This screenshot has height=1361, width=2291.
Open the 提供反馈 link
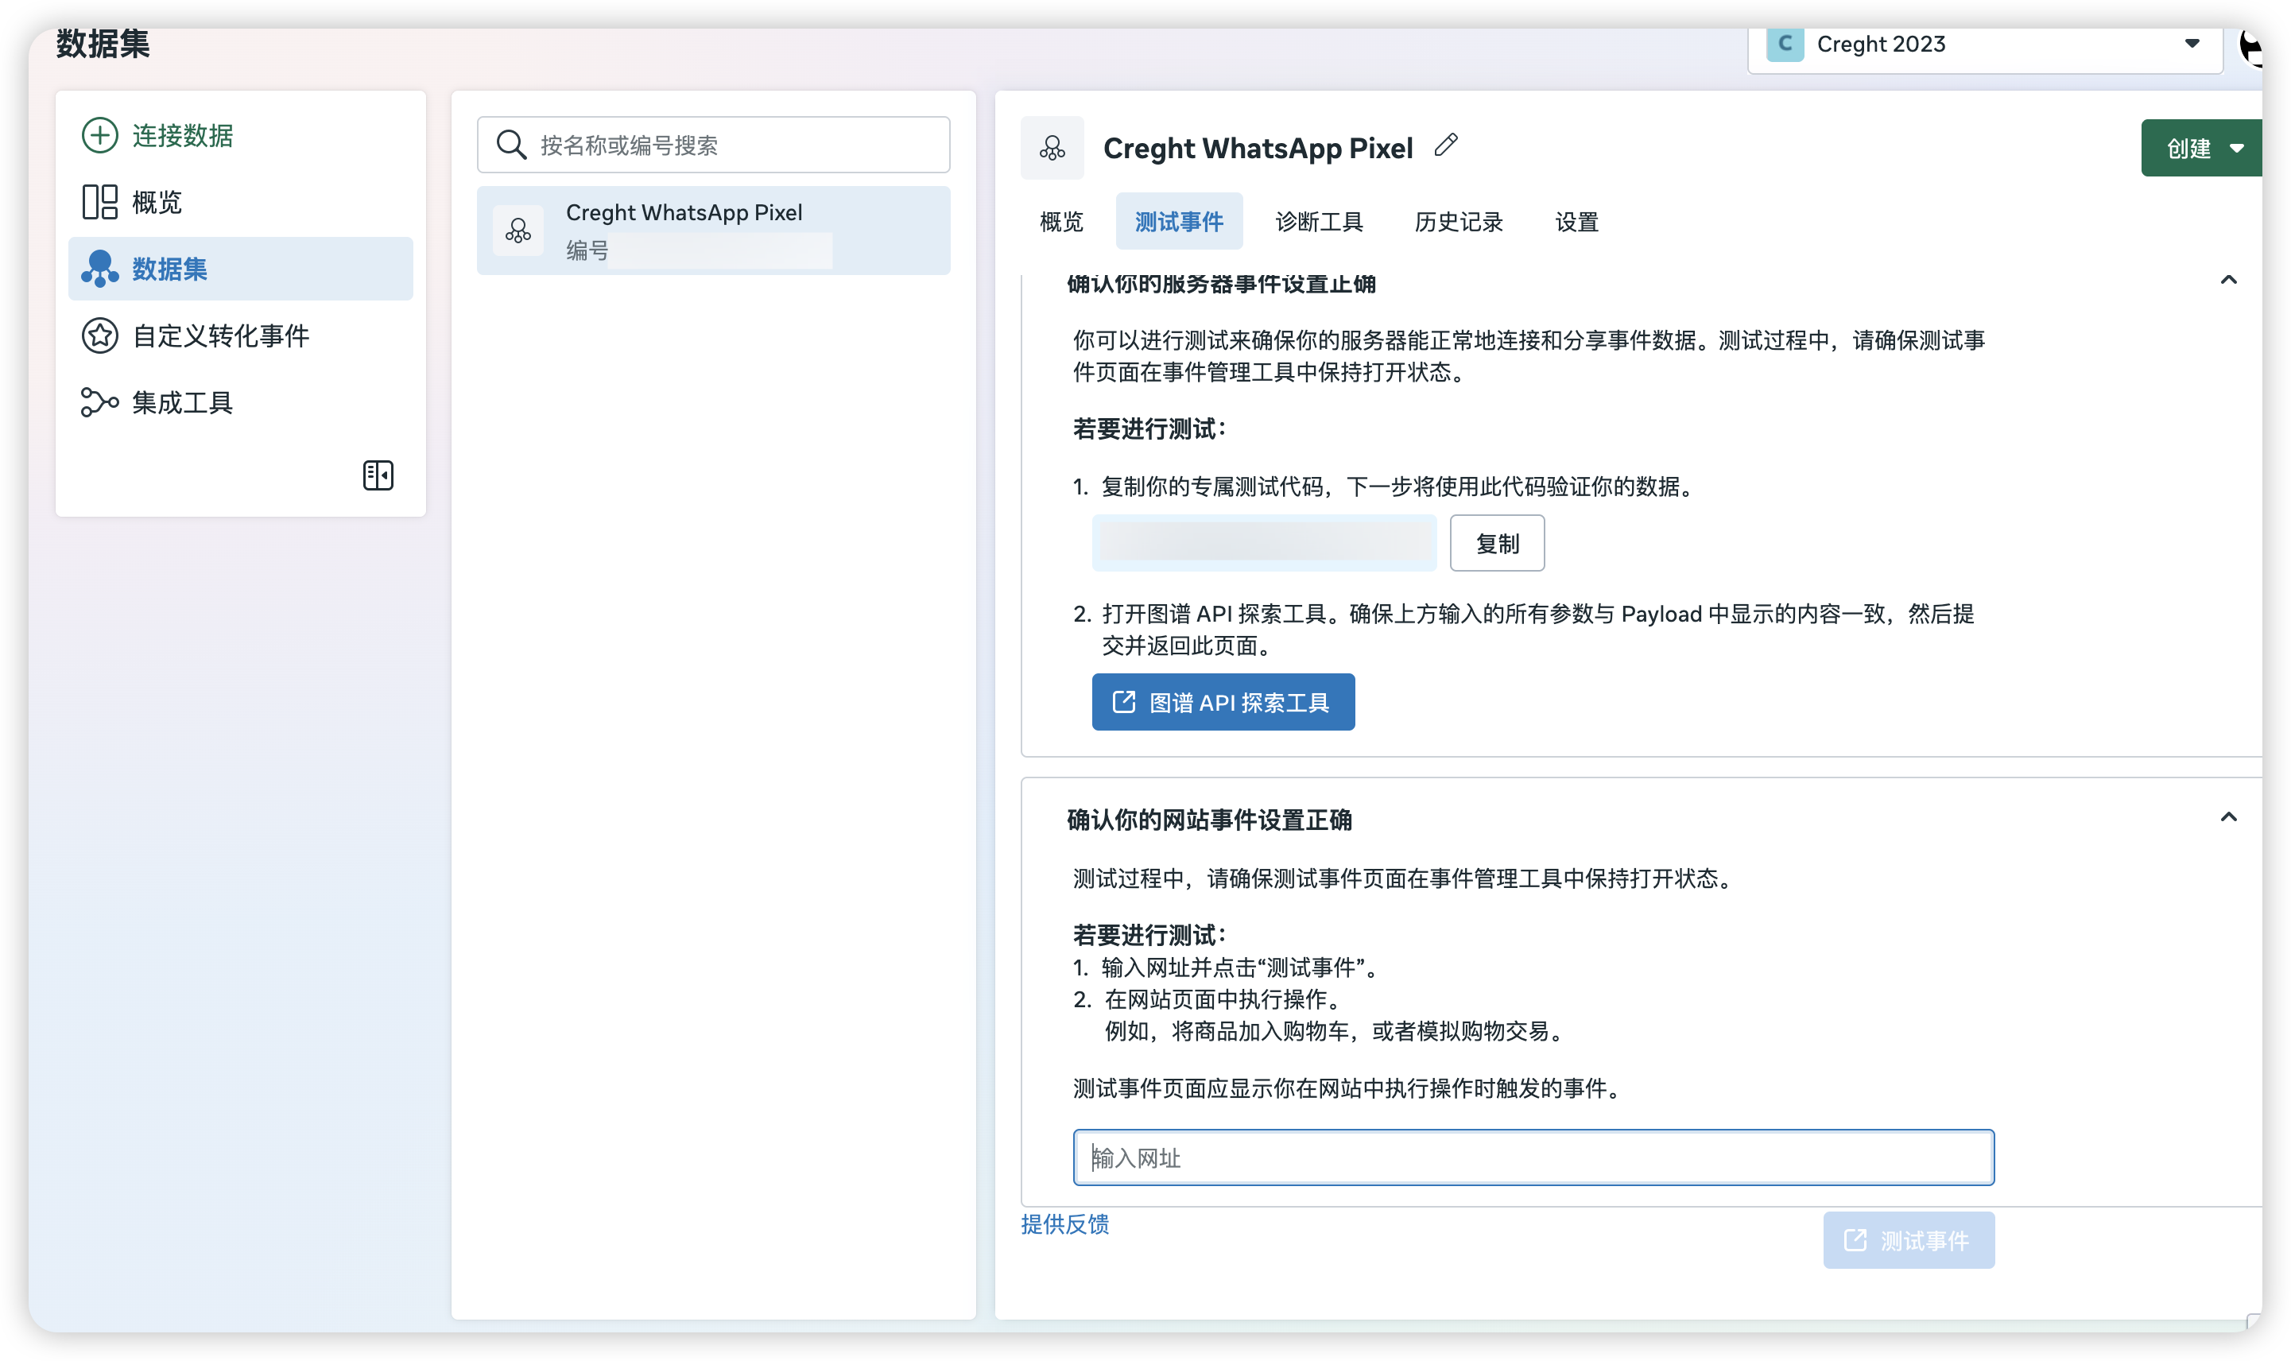click(1064, 1224)
